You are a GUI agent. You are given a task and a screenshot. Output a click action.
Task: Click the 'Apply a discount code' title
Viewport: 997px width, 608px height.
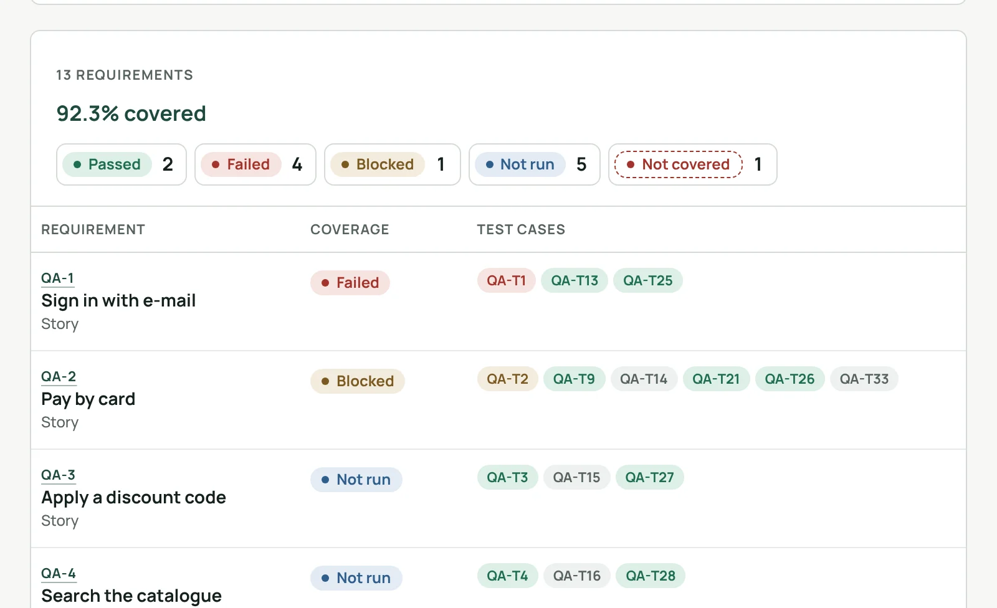pos(133,498)
